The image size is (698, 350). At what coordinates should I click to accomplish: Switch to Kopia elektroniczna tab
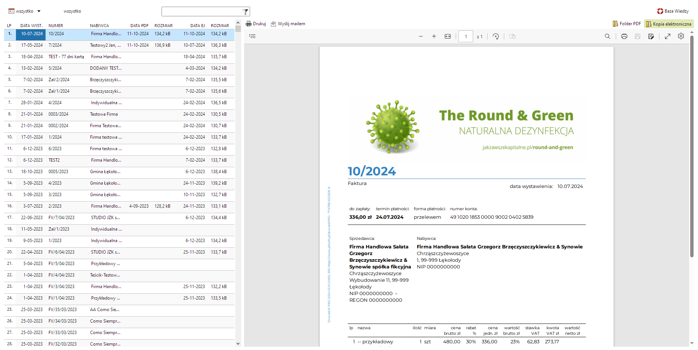coord(669,24)
